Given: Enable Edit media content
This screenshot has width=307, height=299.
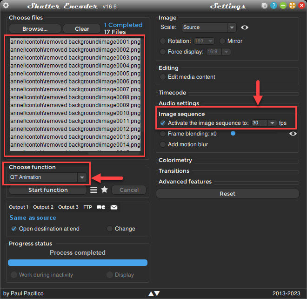Looking at the screenshot, I should pos(163,77).
